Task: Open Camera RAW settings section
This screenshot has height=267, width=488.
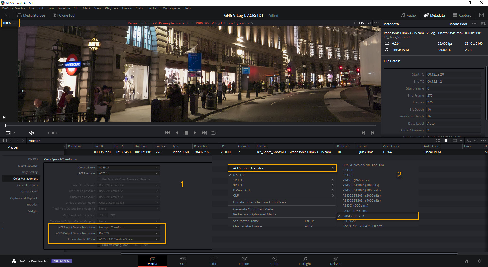Action: click(x=29, y=191)
